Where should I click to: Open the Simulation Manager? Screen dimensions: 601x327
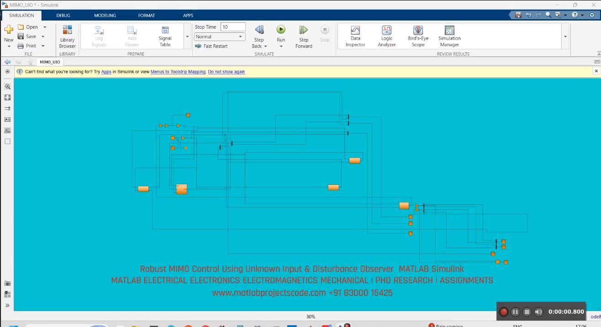click(x=449, y=36)
